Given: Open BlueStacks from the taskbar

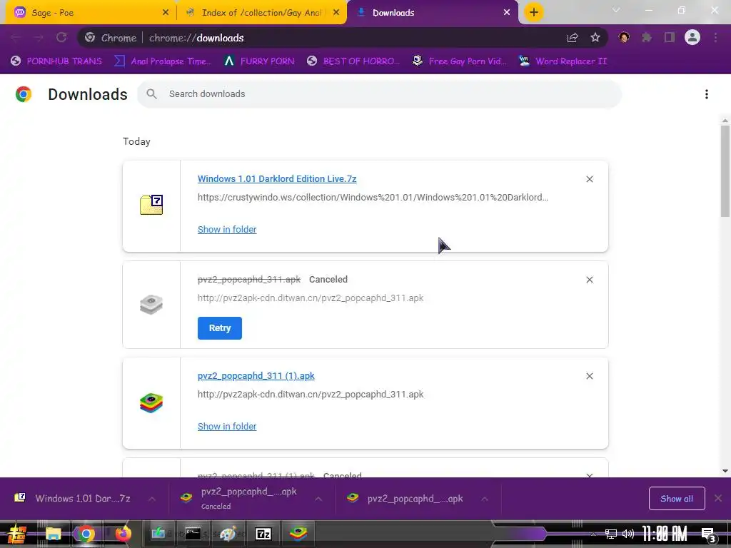Looking at the screenshot, I should click(298, 534).
